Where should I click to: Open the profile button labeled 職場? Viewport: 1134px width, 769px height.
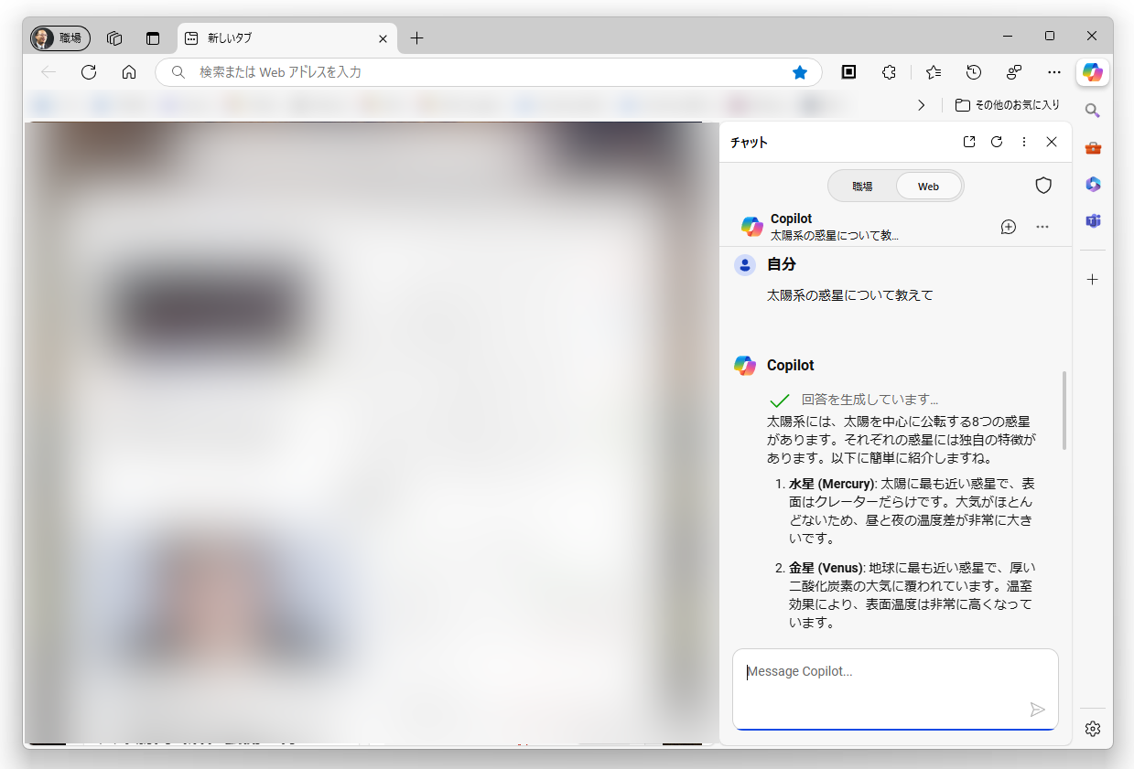click(x=59, y=38)
